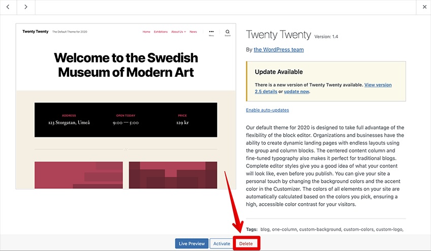Click the Version: 1.4 text
The height and width of the screenshot is (251, 431).
(x=326, y=37)
